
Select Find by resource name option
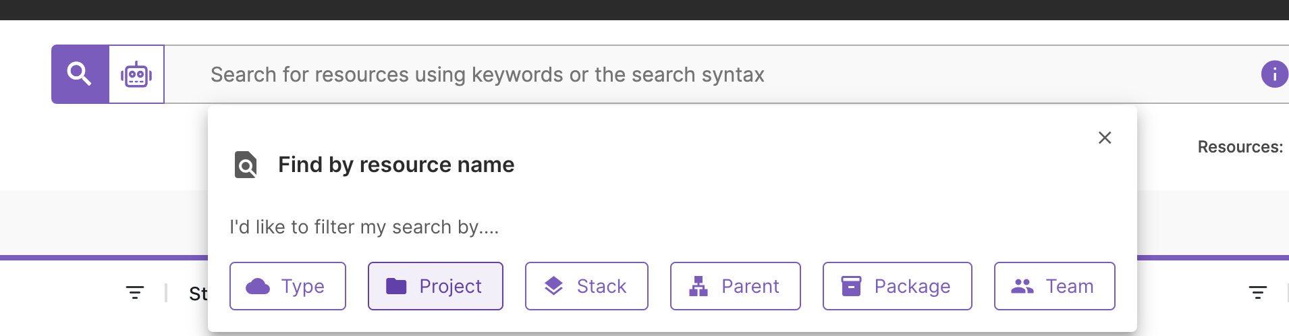(396, 165)
